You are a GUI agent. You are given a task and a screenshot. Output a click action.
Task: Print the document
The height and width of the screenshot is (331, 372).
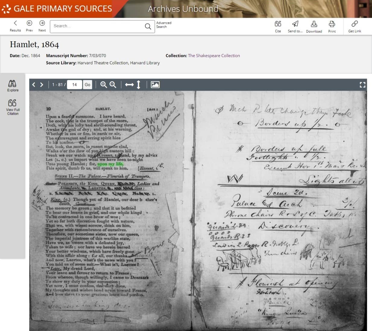332,26
